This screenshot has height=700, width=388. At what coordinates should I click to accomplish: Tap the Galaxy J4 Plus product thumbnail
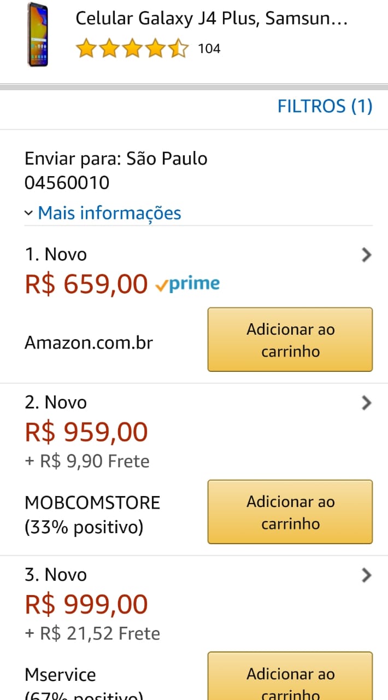pyautogui.click(x=37, y=34)
